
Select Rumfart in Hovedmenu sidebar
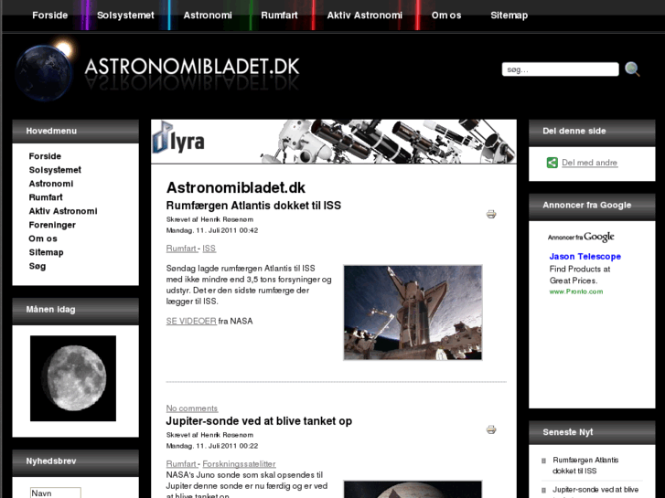point(46,197)
